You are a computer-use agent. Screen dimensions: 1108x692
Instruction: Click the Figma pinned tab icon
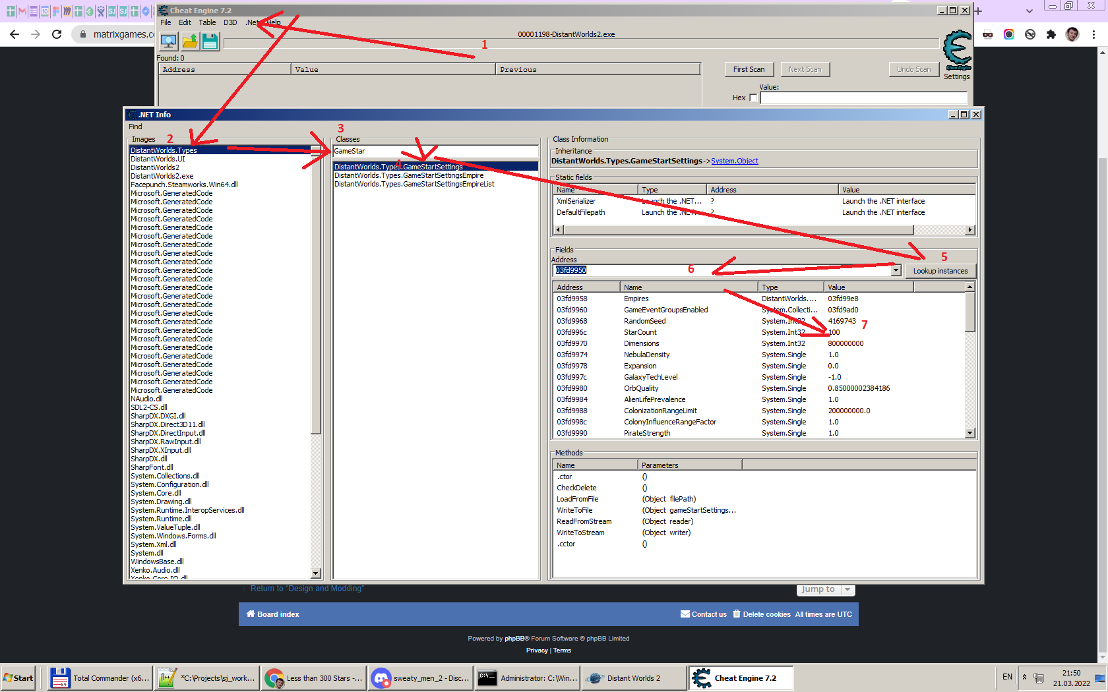tap(56, 11)
